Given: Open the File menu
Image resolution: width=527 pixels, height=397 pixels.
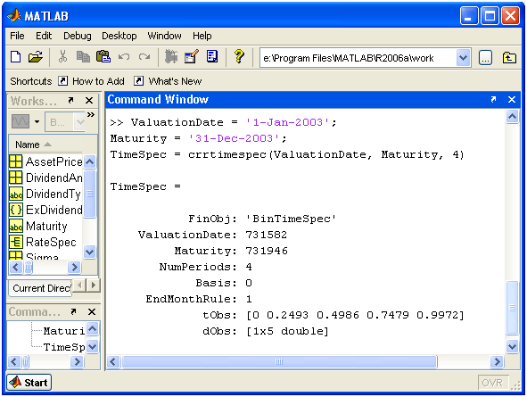Looking at the screenshot, I should coord(17,36).
